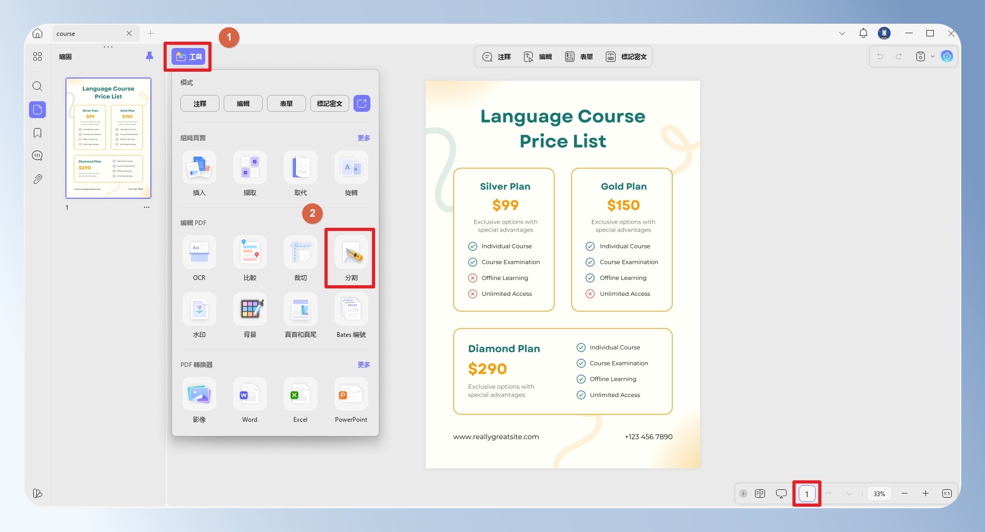Choose the Bates 編號 numbering tool
This screenshot has height=532, width=985.
point(351,315)
